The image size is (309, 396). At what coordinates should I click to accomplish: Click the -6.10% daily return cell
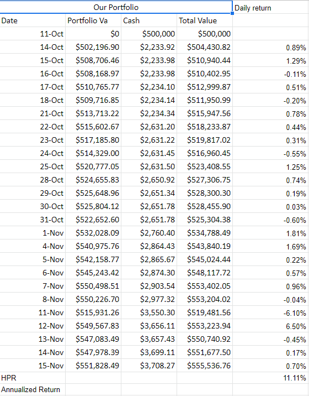click(x=271, y=312)
